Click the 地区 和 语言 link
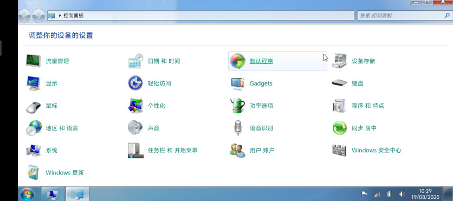 click(x=62, y=128)
